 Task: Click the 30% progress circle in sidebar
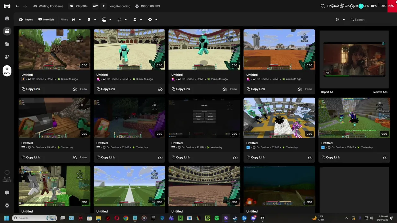pyautogui.click(x=7, y=71)
